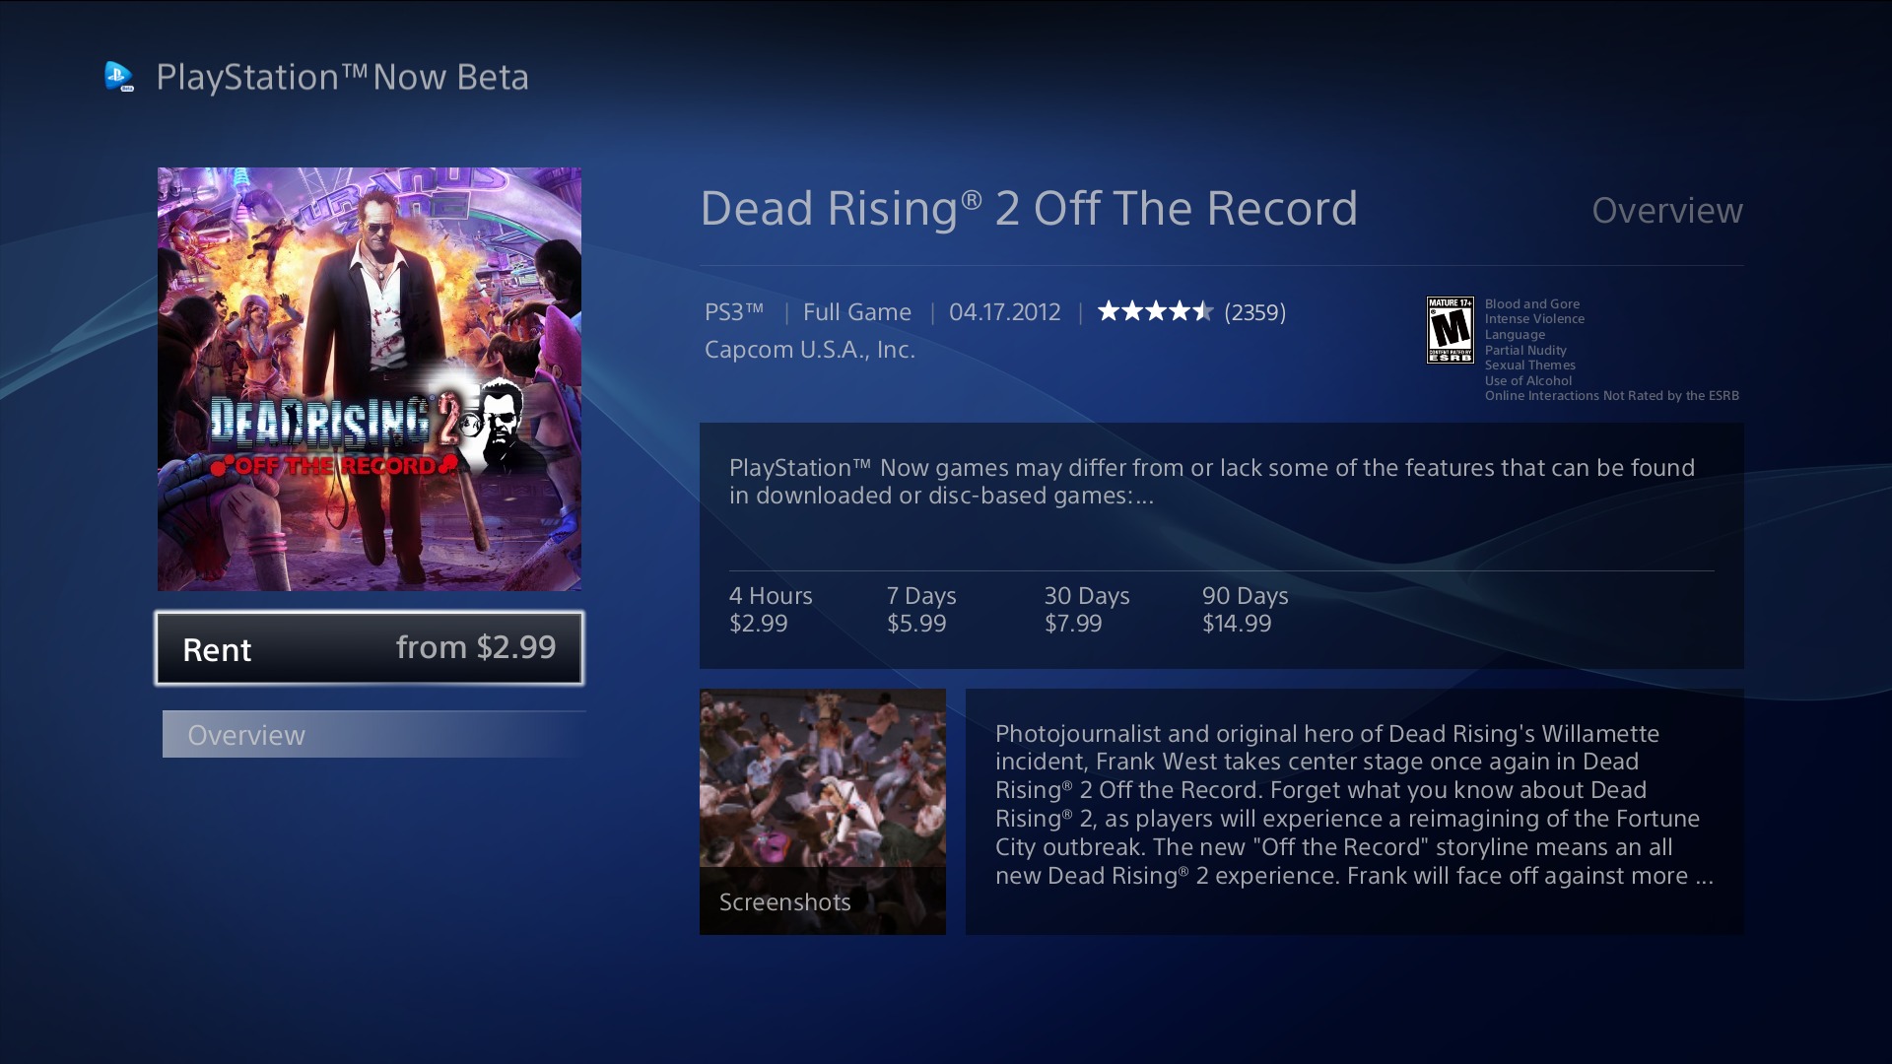Switch to the Overview tab heading
The height and width of the screenshot is (1064, 1892).
[1667, 211]
